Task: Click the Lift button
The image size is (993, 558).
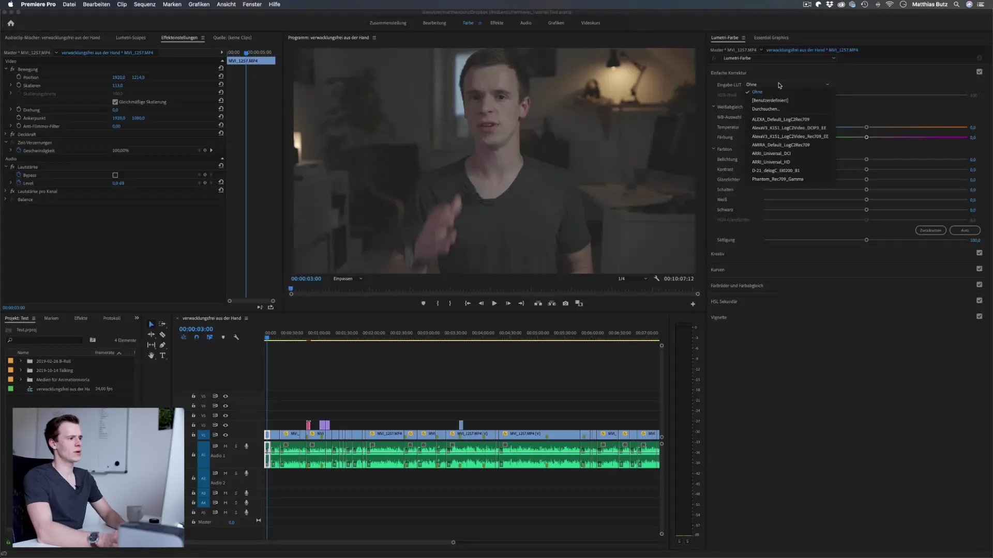Action: 538,304
